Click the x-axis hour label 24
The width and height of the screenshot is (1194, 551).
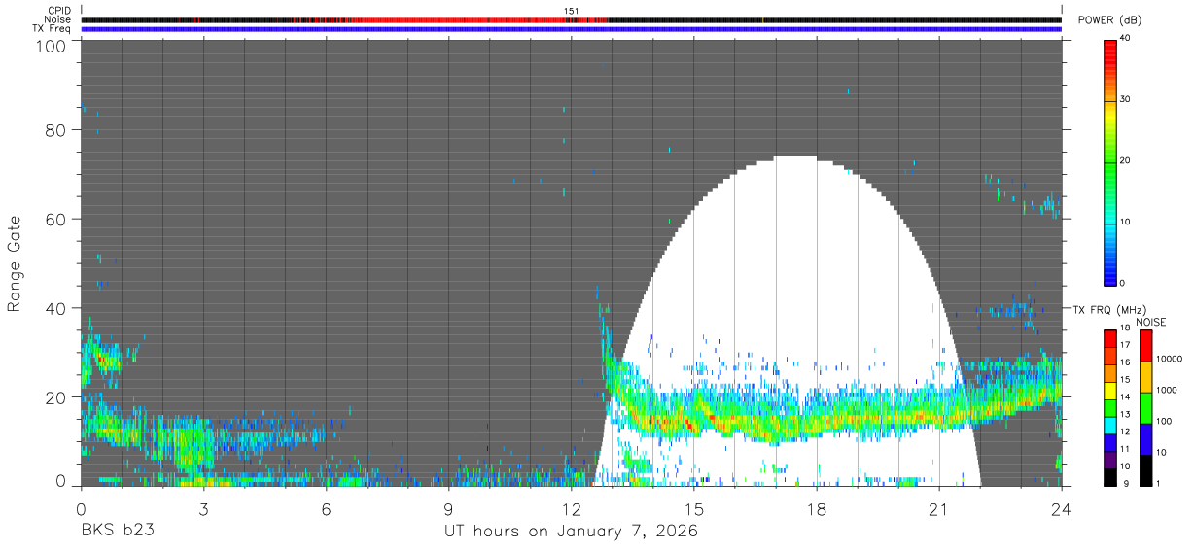(x=1061, y=509)
